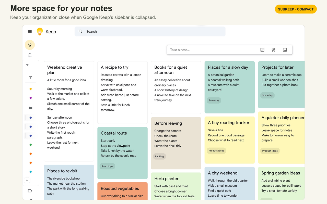
Task: Open the 'Coastal route' note title
Action: point(114,133)
